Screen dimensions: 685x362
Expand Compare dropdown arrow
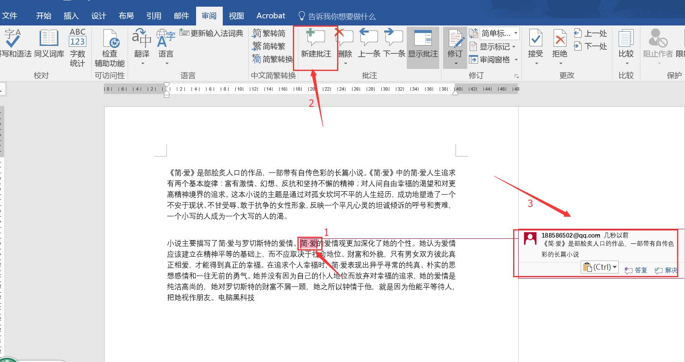[x=627, y=64]
